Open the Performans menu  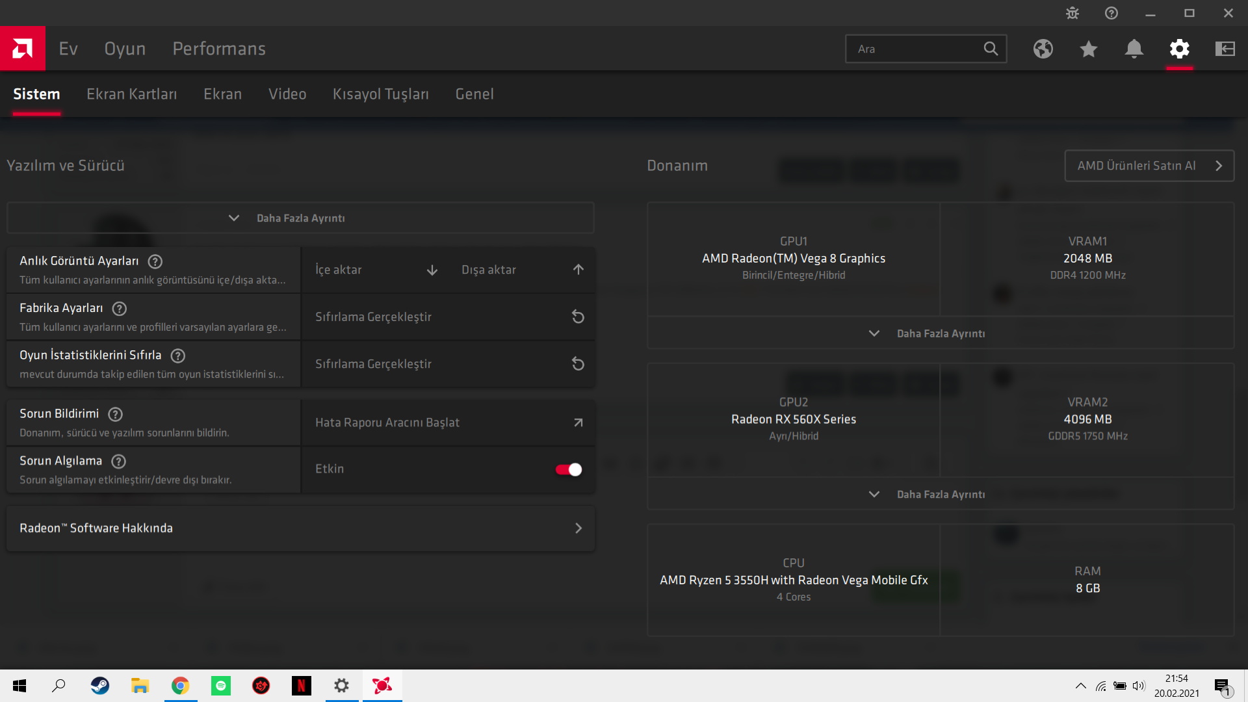point(219,49)
